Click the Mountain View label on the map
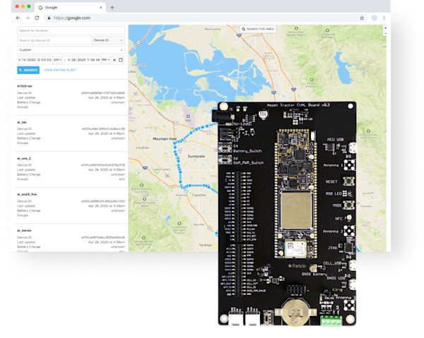424x338 pixels. [x=165, y=139]
